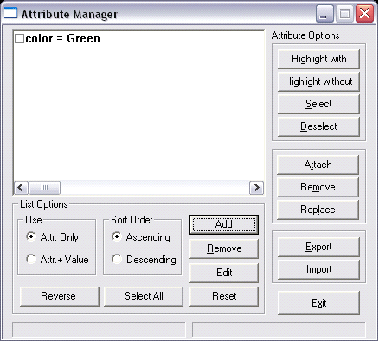Click the Highlight with button
The width and height of the screenshot is (379, 342).
(x=318, y=59)
